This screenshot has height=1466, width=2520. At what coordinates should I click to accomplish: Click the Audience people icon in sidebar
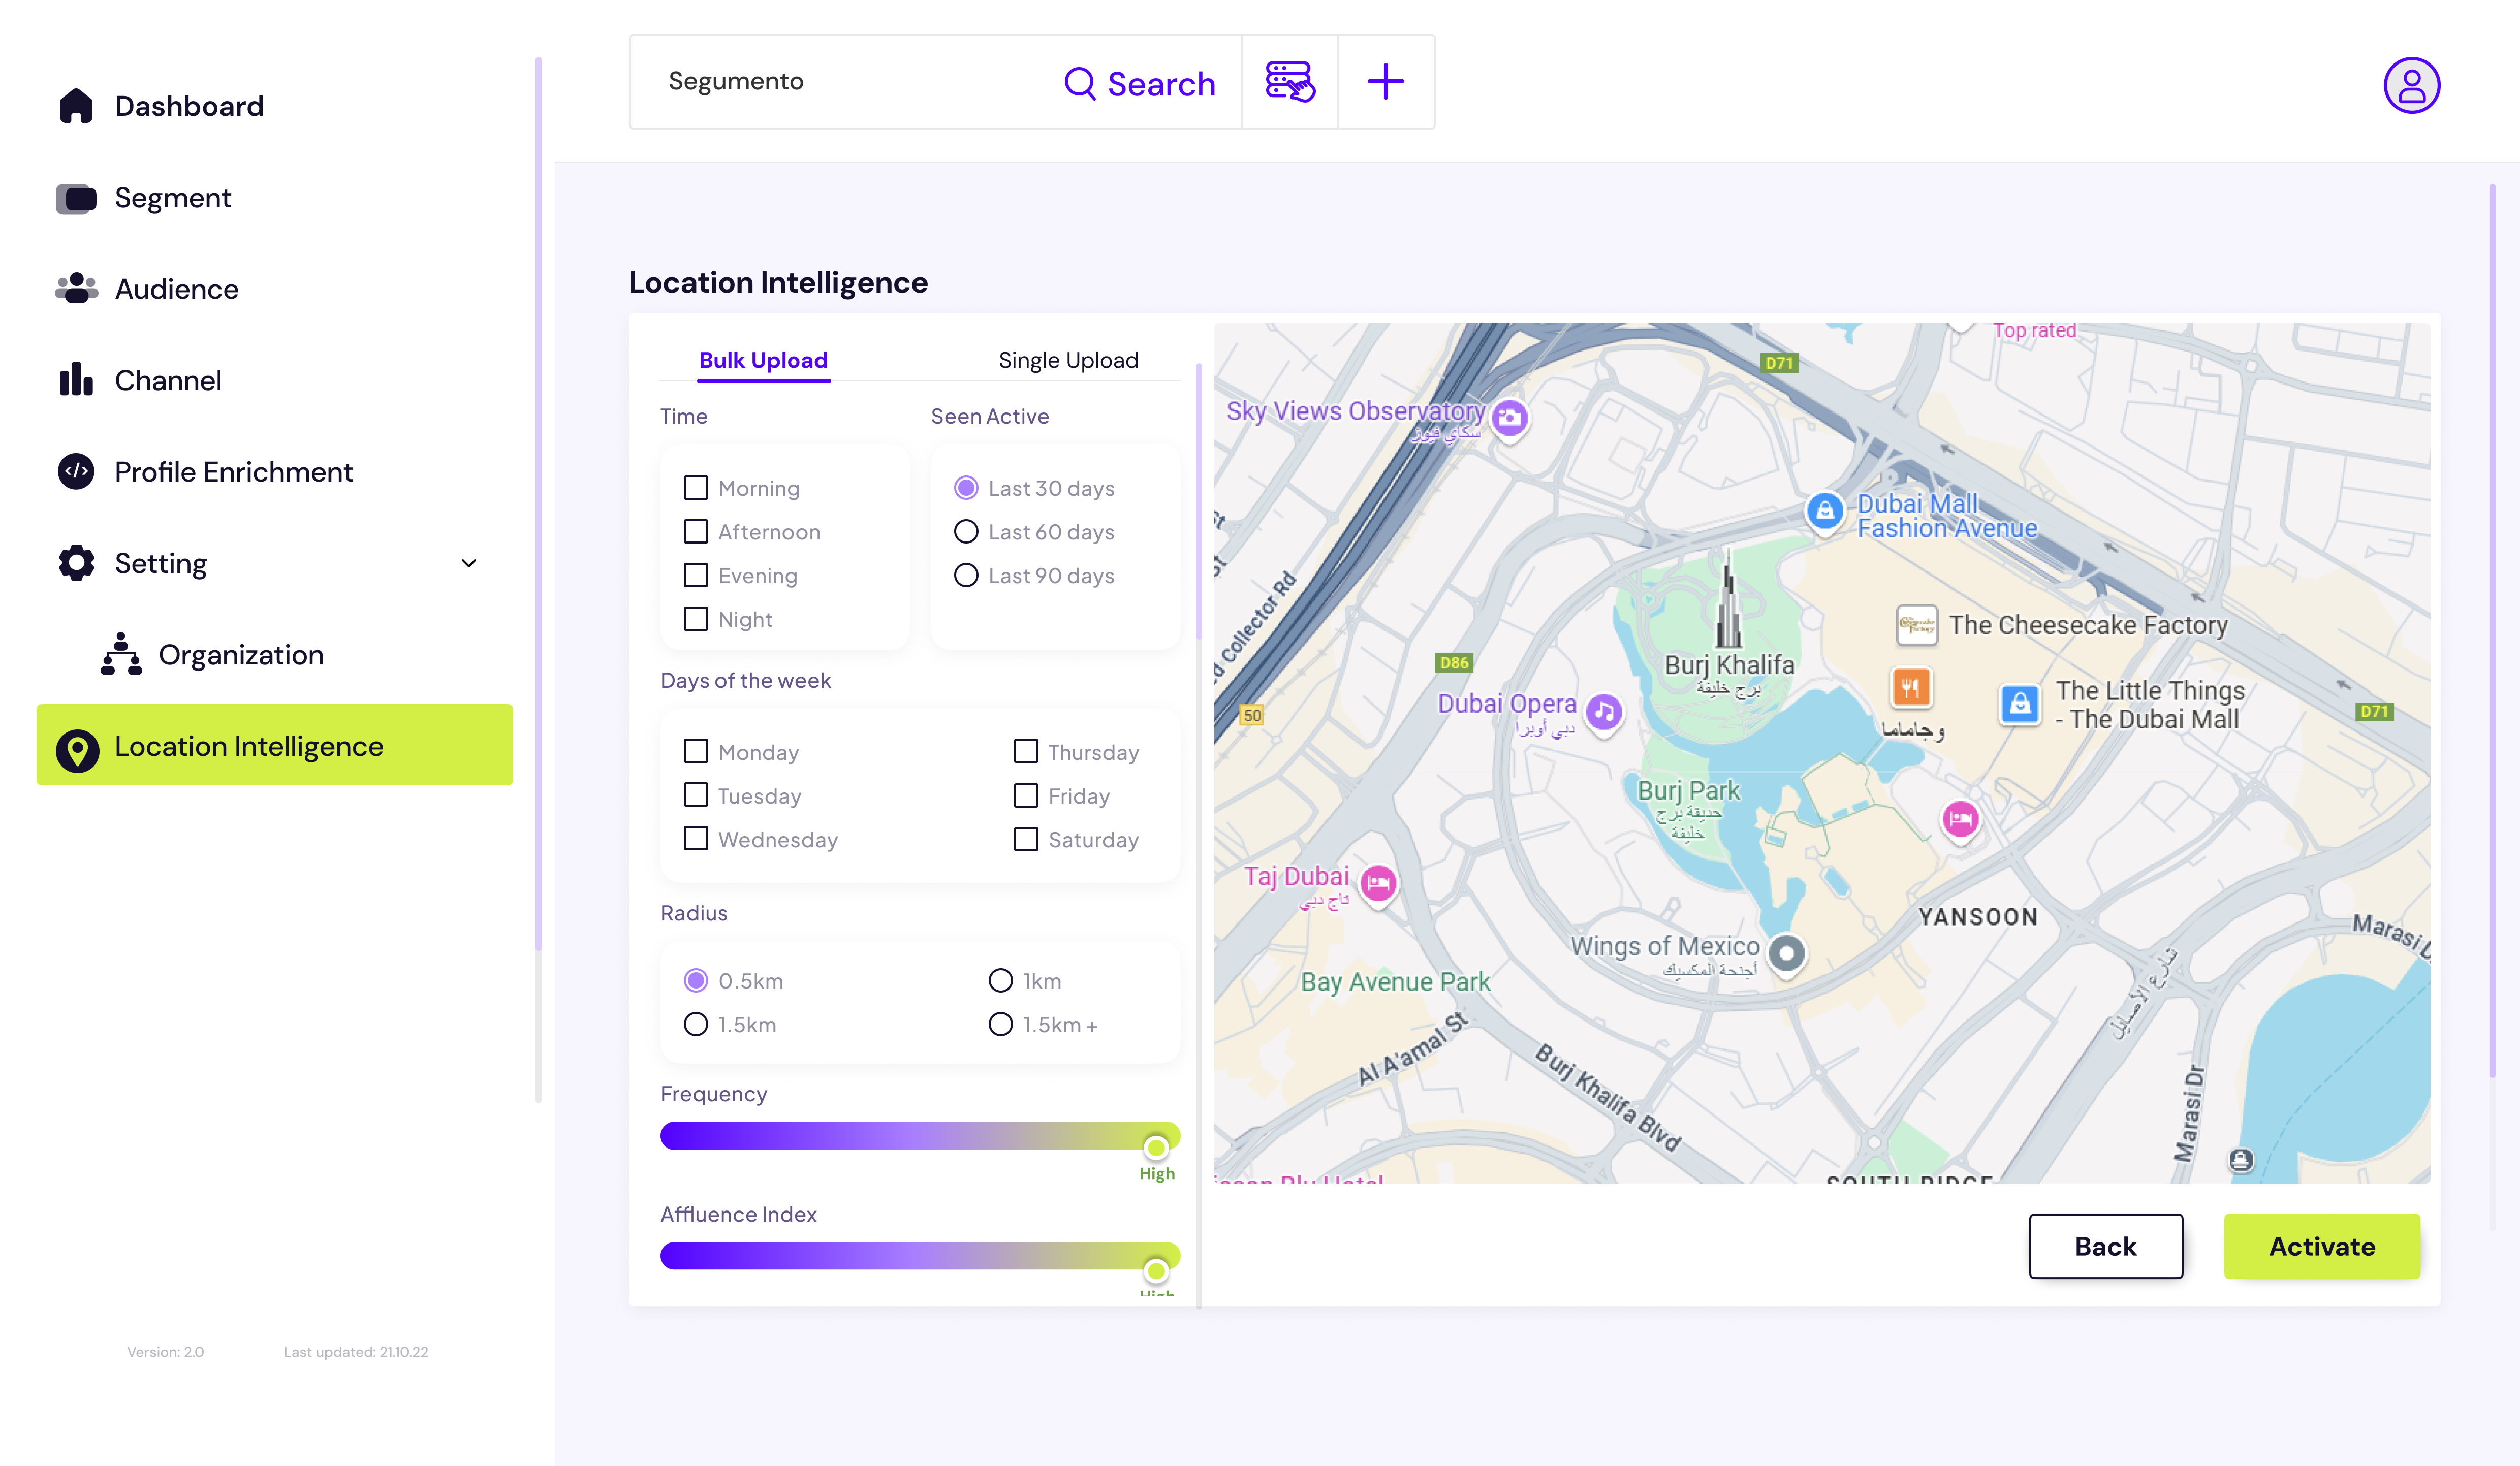coord(76,289)
